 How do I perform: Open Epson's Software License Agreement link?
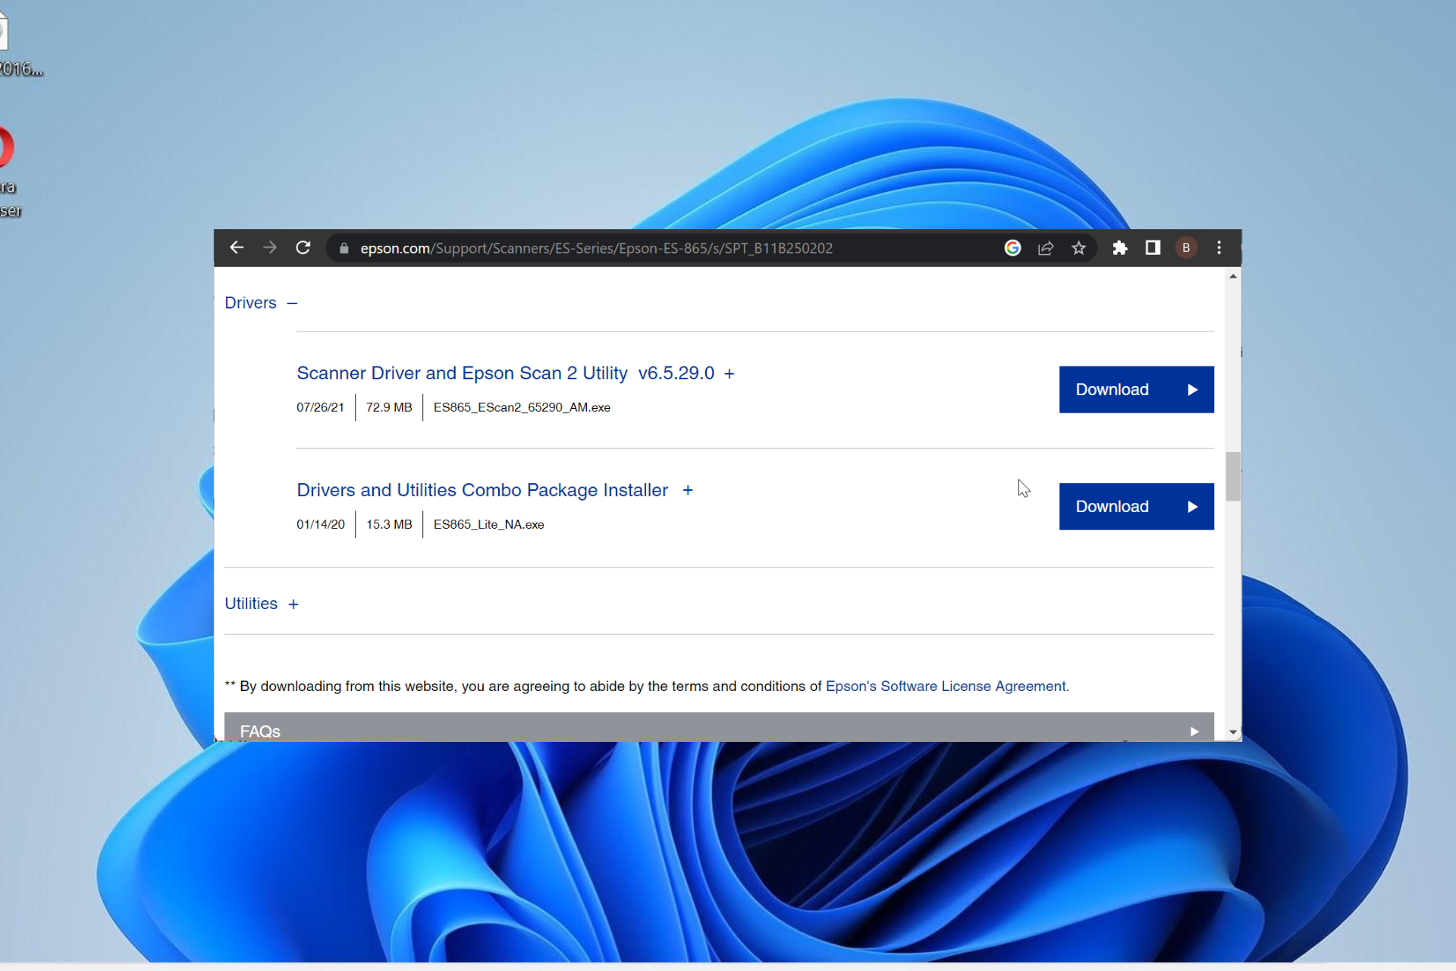point(946,687)
